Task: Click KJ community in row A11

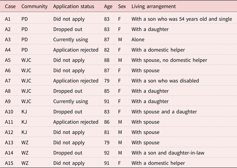Action: click(24, 122)
